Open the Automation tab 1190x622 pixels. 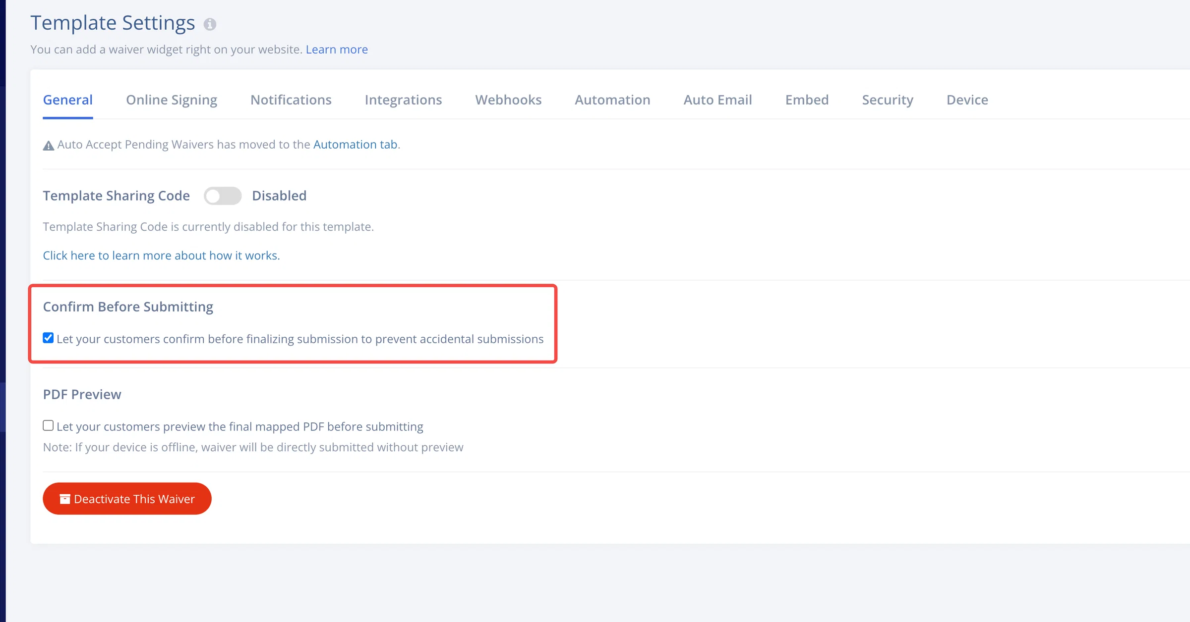coord(612,100)
